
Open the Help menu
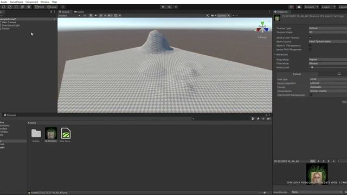pyautogui.click(x=54, y=2)
